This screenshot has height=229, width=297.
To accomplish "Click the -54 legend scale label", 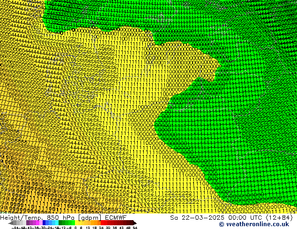I will point(15,228).
